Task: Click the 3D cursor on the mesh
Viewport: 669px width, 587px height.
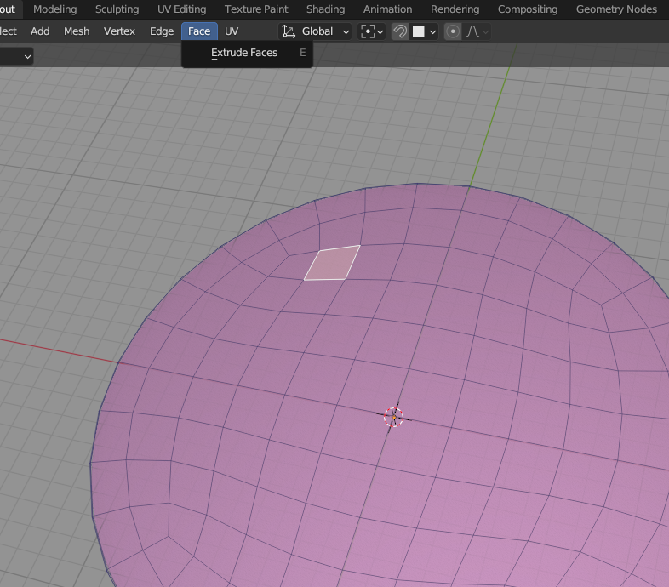Action: 393,417
